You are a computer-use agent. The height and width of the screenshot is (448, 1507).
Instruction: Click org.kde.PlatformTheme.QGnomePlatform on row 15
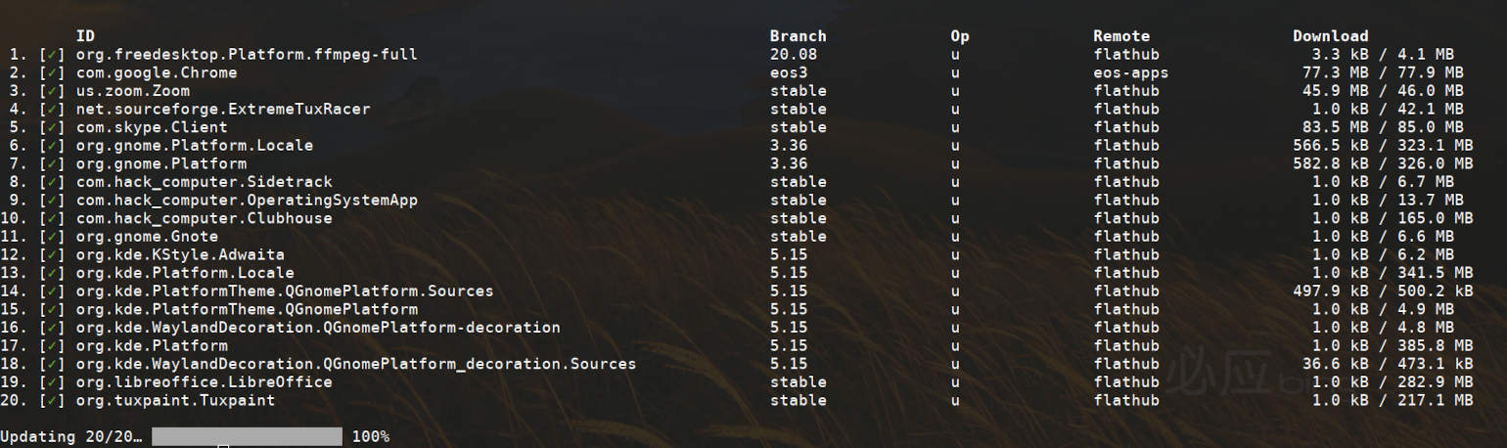tap(247, 309)
